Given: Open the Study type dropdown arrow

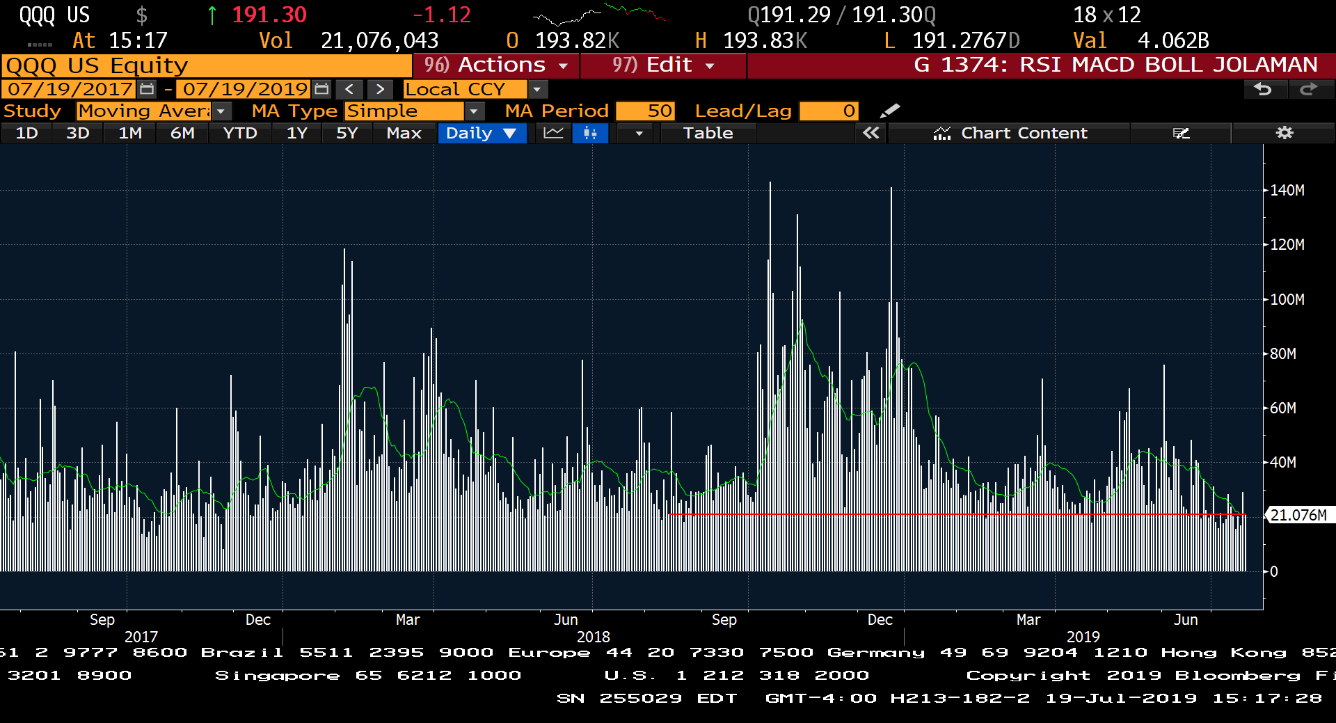Looking at the screenshot, I should pyautogui.click(x=221, y=111).
